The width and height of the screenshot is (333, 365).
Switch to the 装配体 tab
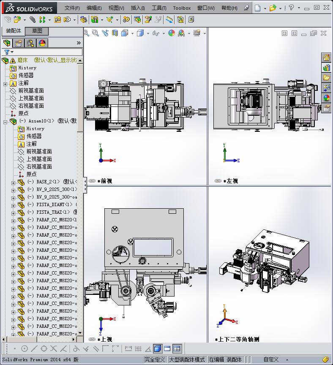point(14,31)
